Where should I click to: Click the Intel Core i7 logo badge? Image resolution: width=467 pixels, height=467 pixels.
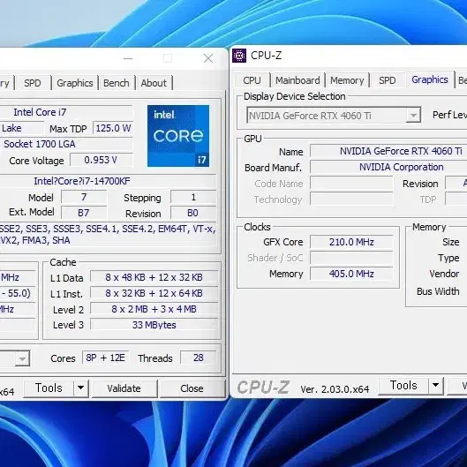[x=178, y=136]
